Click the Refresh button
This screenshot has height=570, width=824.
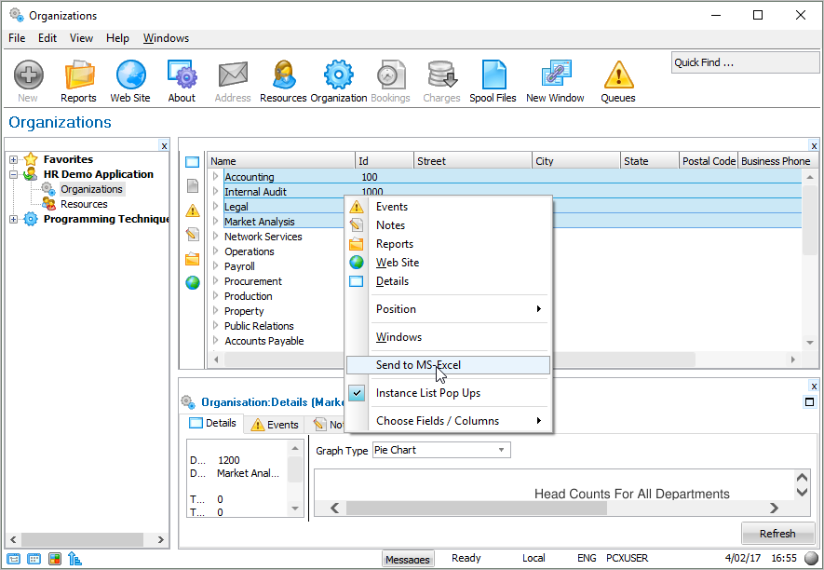777,534
